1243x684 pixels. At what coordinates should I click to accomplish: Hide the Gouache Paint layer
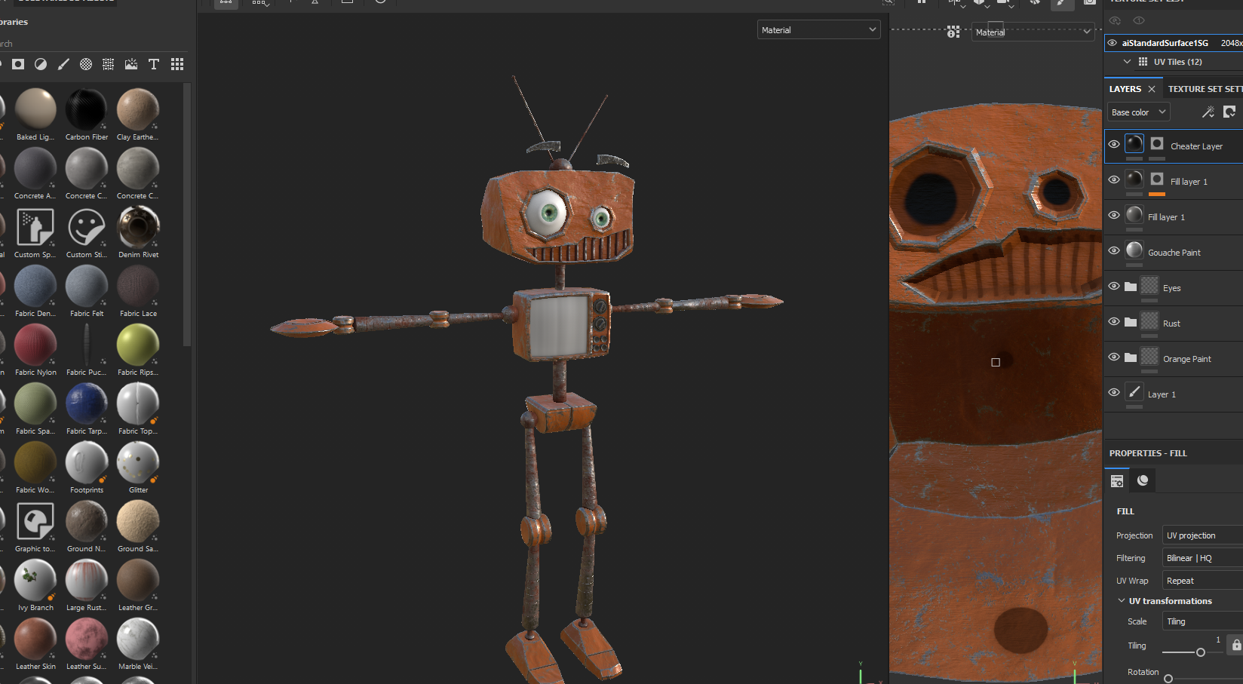pyautogui.click(x=1114, y=250)
